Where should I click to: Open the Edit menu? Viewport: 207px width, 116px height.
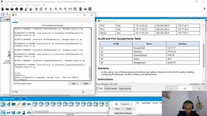point(7,5)
